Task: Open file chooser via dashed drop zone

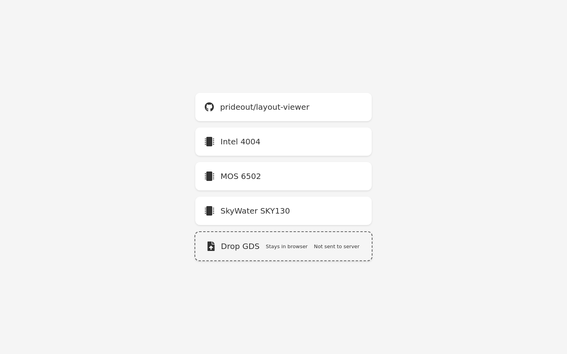Action: click(x=283, y=246)
